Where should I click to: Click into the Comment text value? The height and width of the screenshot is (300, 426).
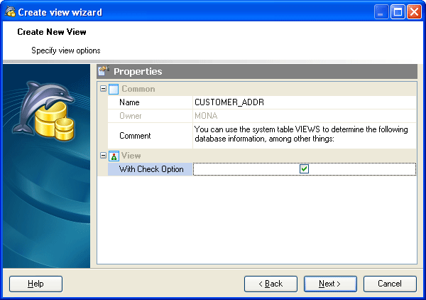304,134
